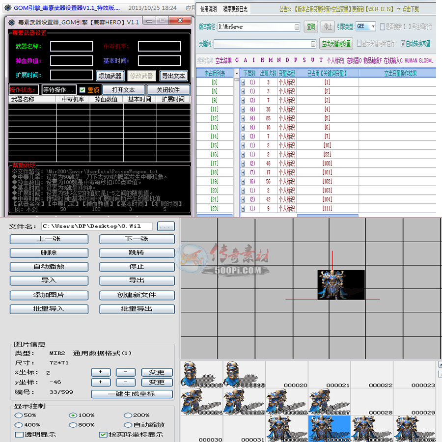Enable the 是否搜索 comment-line checkbox
Viewport: 442px width, 442px height.
coord(382,27)
